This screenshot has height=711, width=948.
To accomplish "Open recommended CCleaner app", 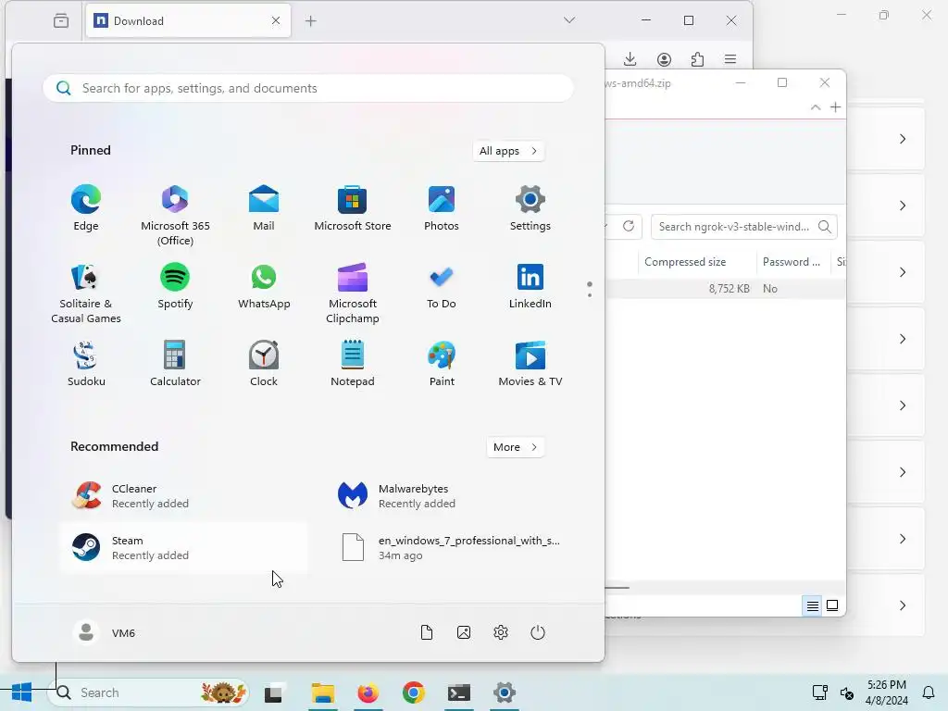I will point(183,496).
